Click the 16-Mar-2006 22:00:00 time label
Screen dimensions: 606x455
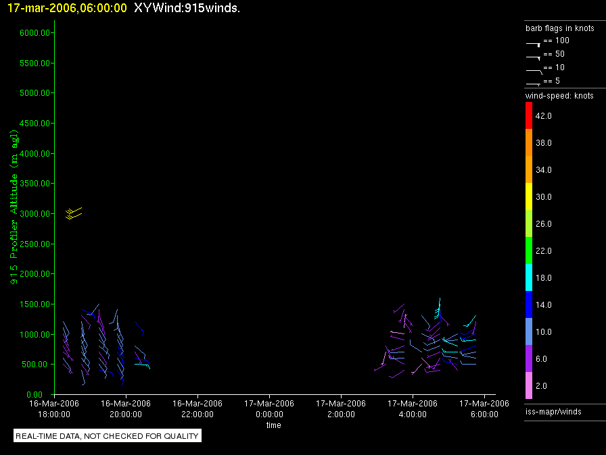(x=197, y=408)
